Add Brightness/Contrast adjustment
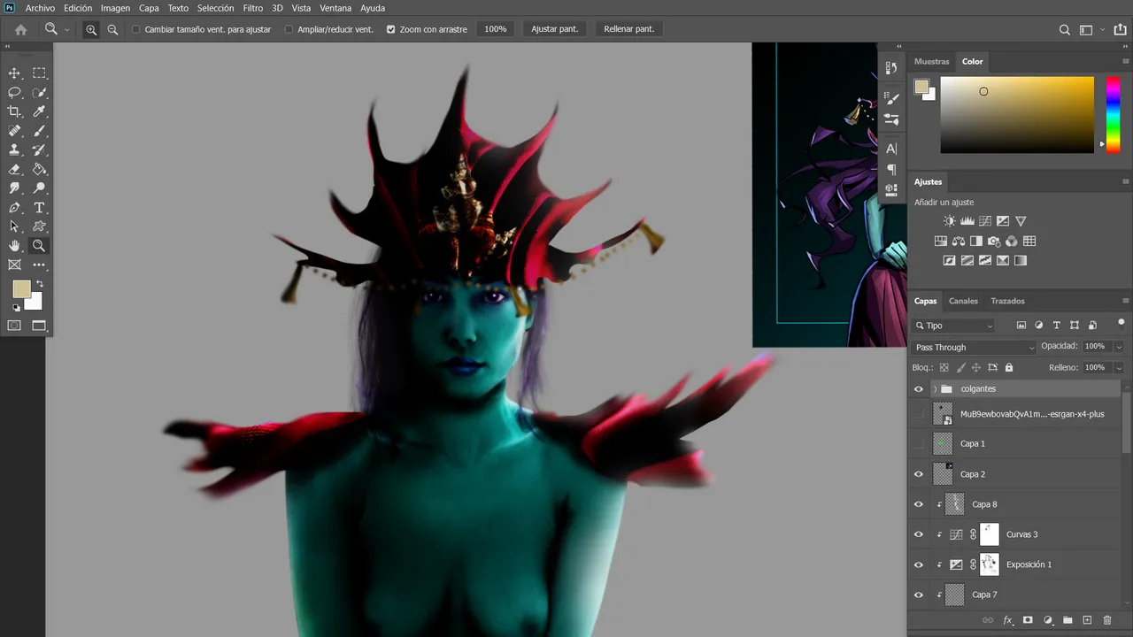This screenshot has height=637, width=1133. click(950, 221)
